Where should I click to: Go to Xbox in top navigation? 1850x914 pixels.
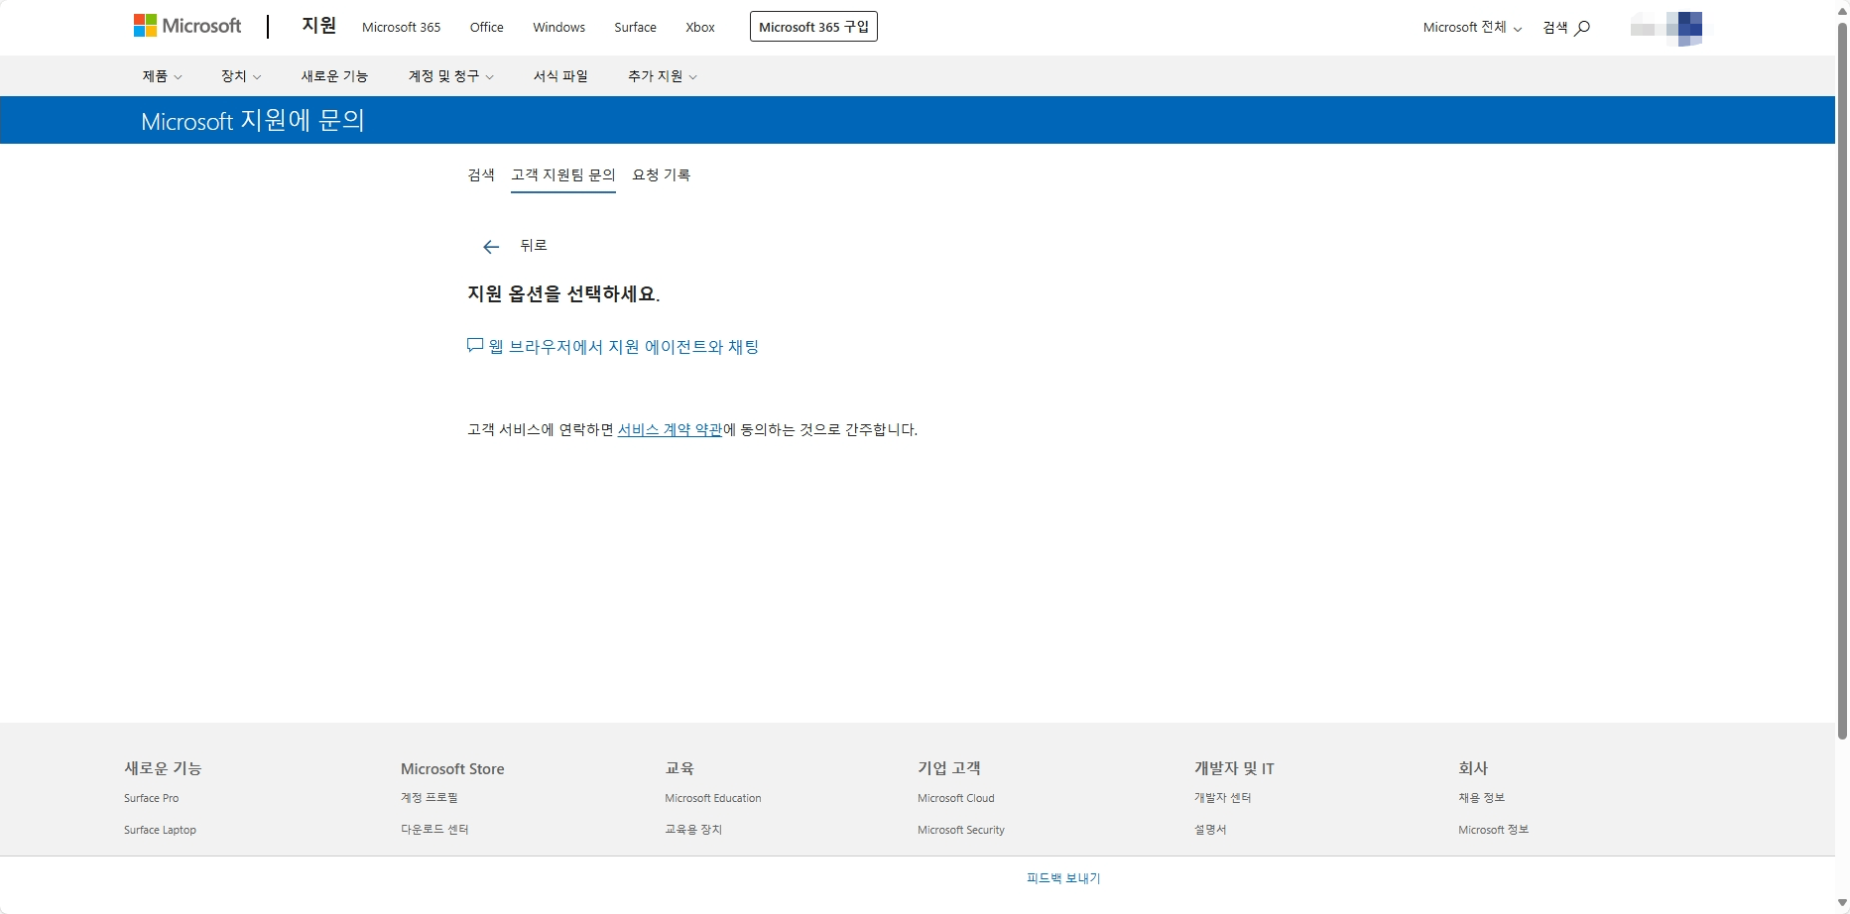tap(700, 28)
